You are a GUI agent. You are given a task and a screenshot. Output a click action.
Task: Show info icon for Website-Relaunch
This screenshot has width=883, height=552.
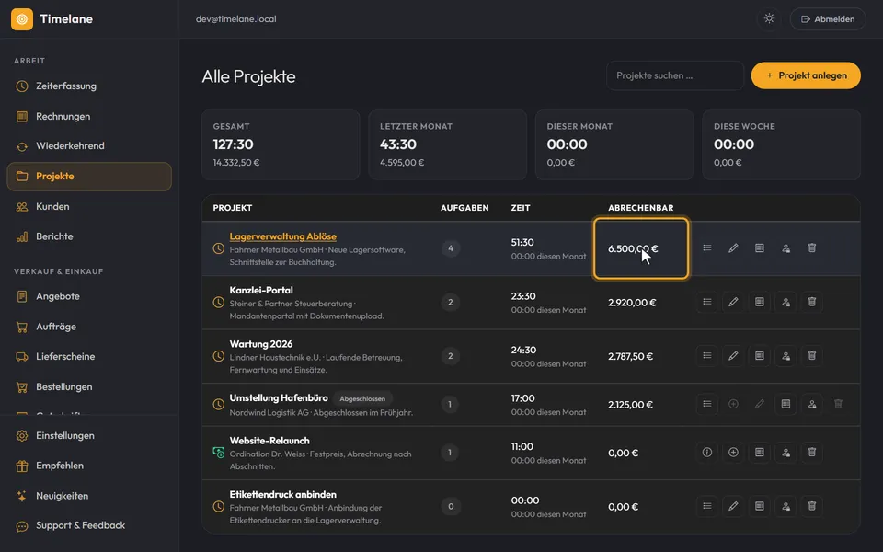706,453
